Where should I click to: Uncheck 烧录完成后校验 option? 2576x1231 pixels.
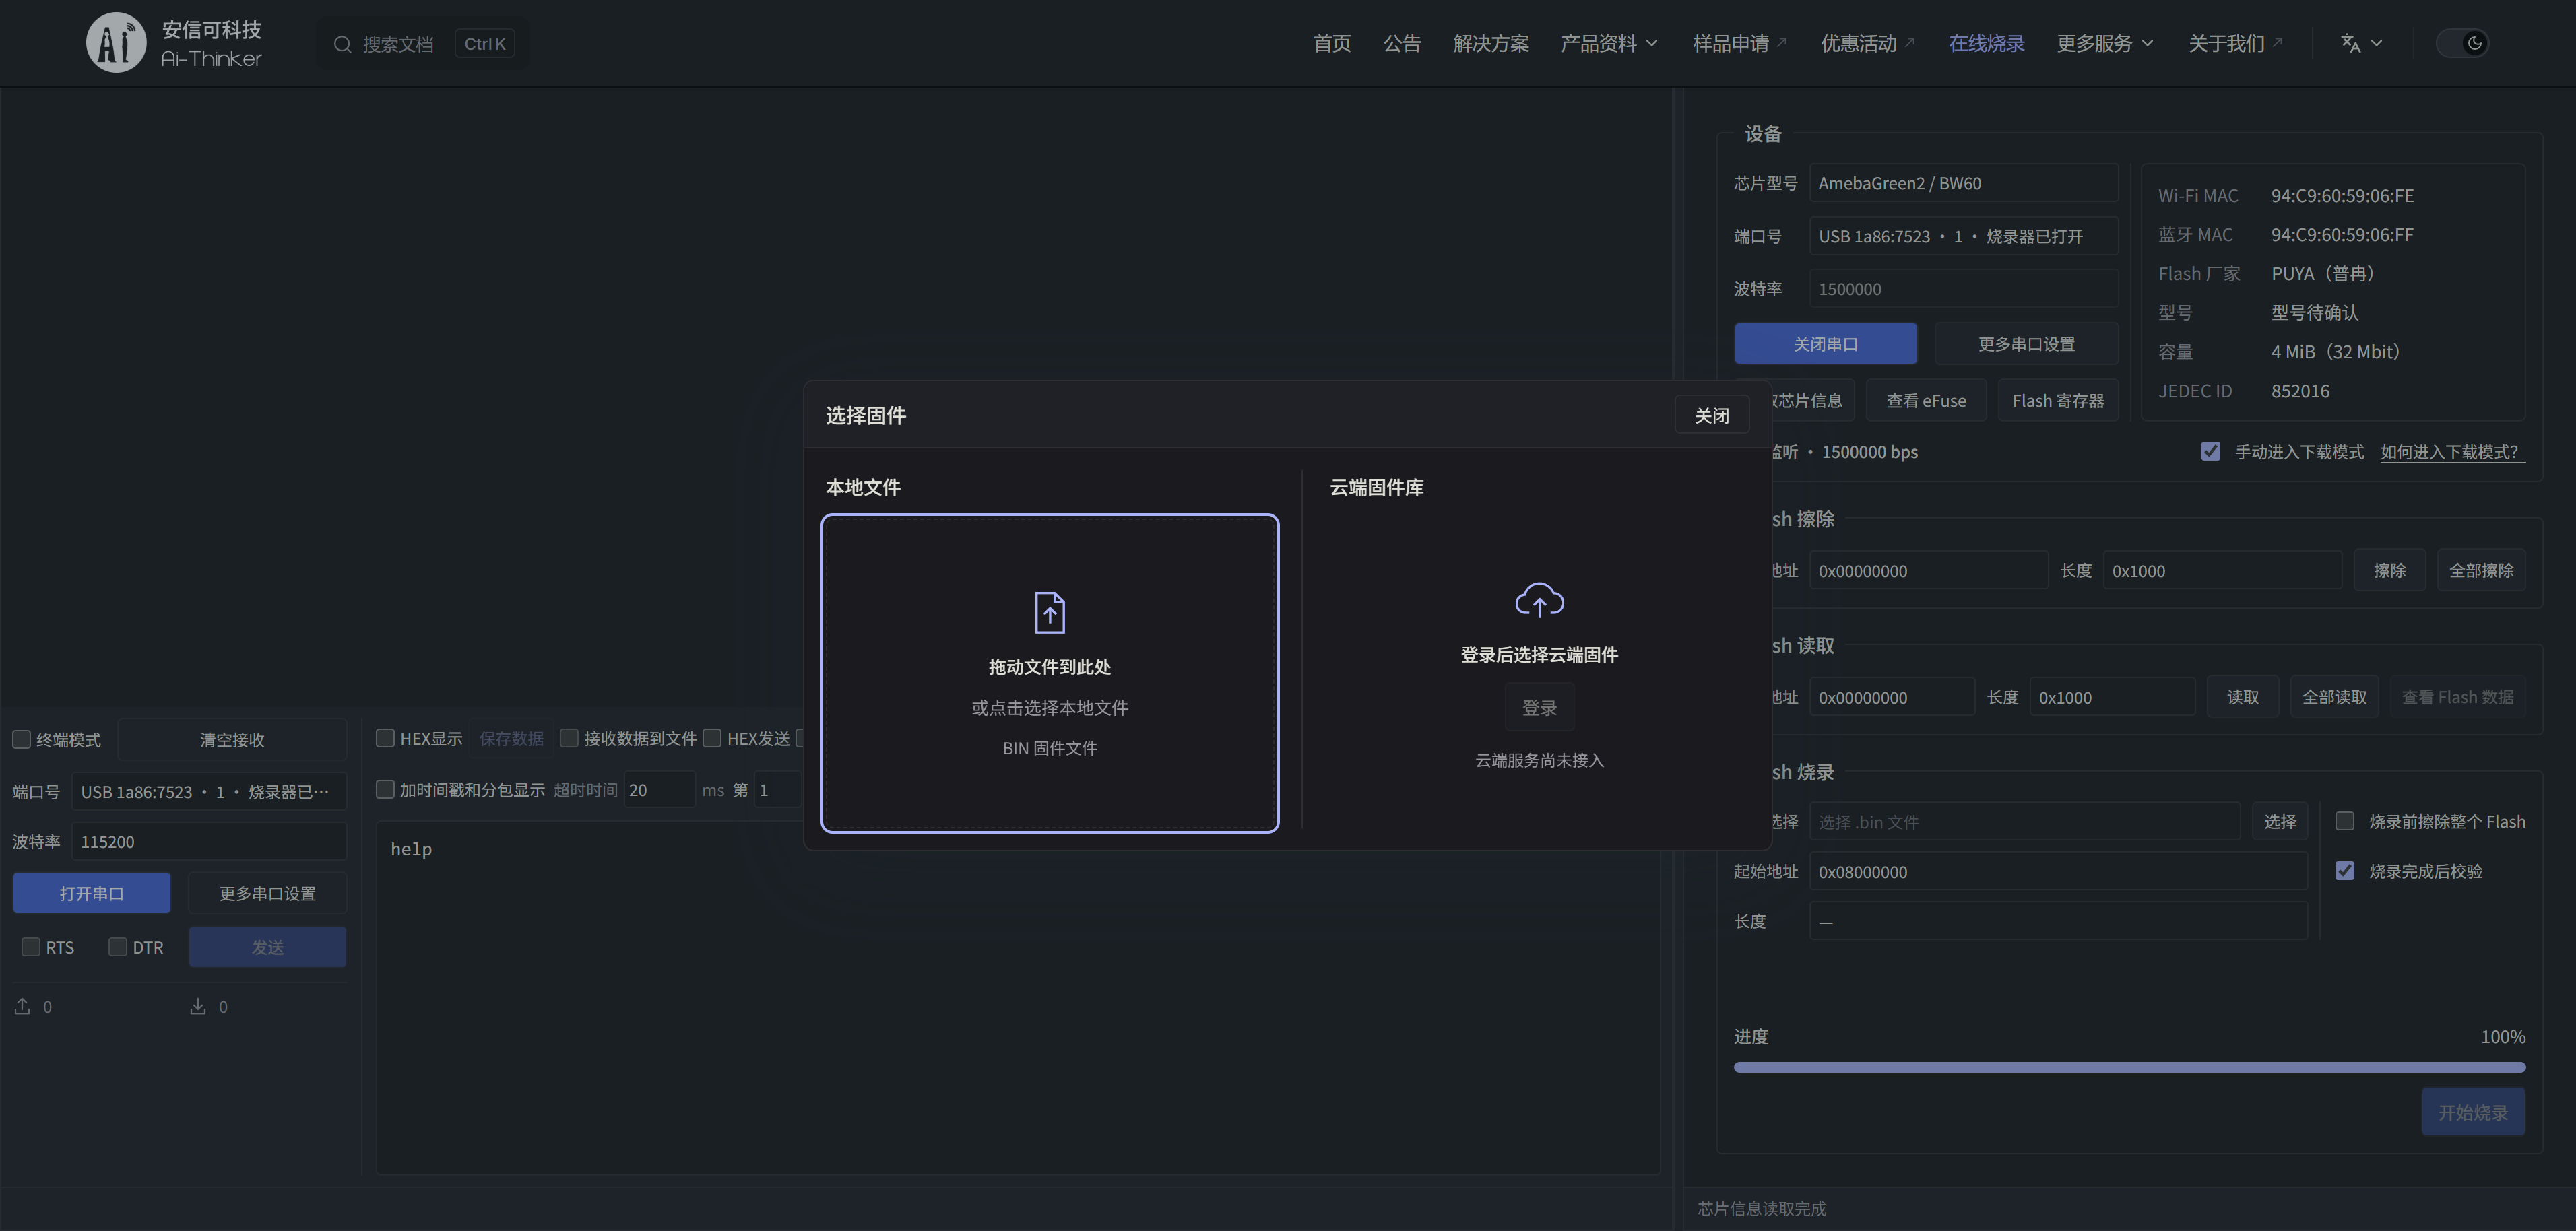pyautogui.click(x=2345, y=871)
